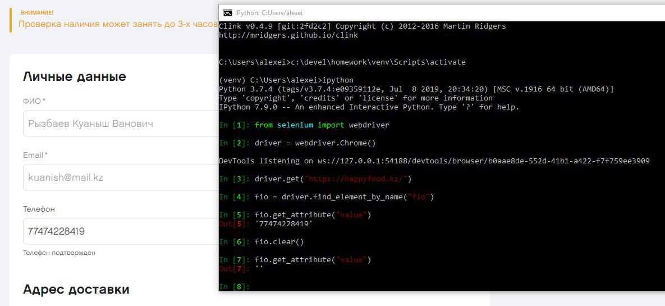The width and height of the screenshot is (665, 306).
Task: Click the 'Адрес доставки' heading
Action: [x=76, y=290]
